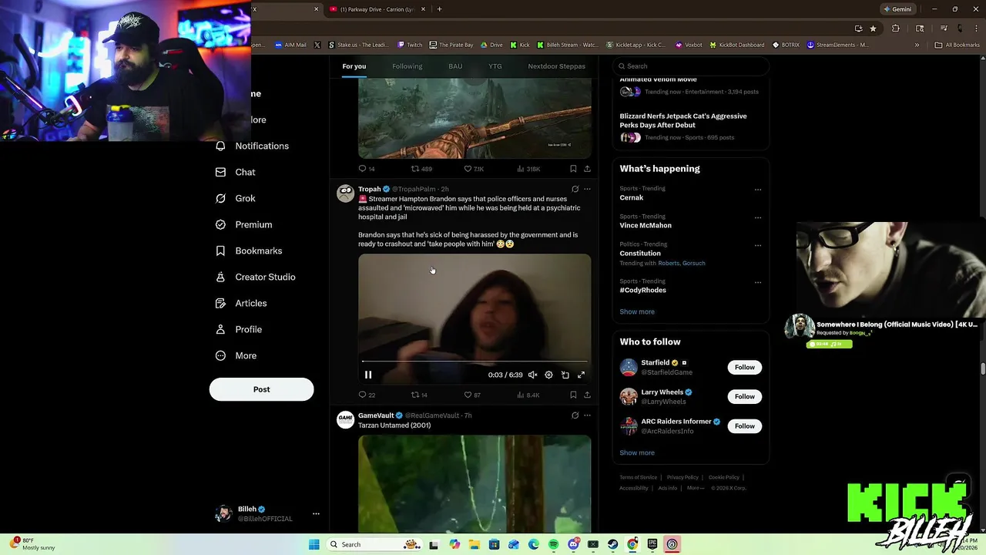Open more options for Vince McMahon trend
This screenshot has width=986, height=555.
(758, 217)
